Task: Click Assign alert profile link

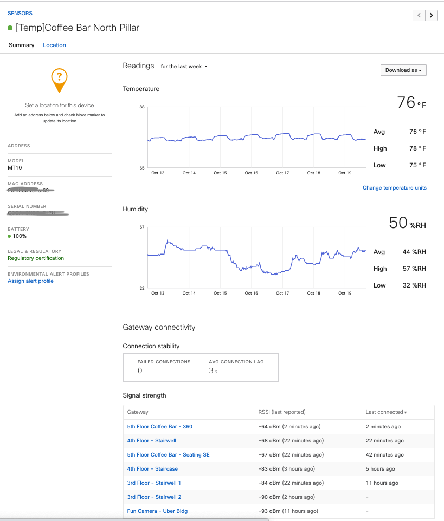Action: pyautogui.click(x=30, y=281)
